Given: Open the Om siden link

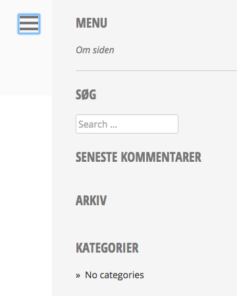Looking at the screenshot, I should (95, 50).
